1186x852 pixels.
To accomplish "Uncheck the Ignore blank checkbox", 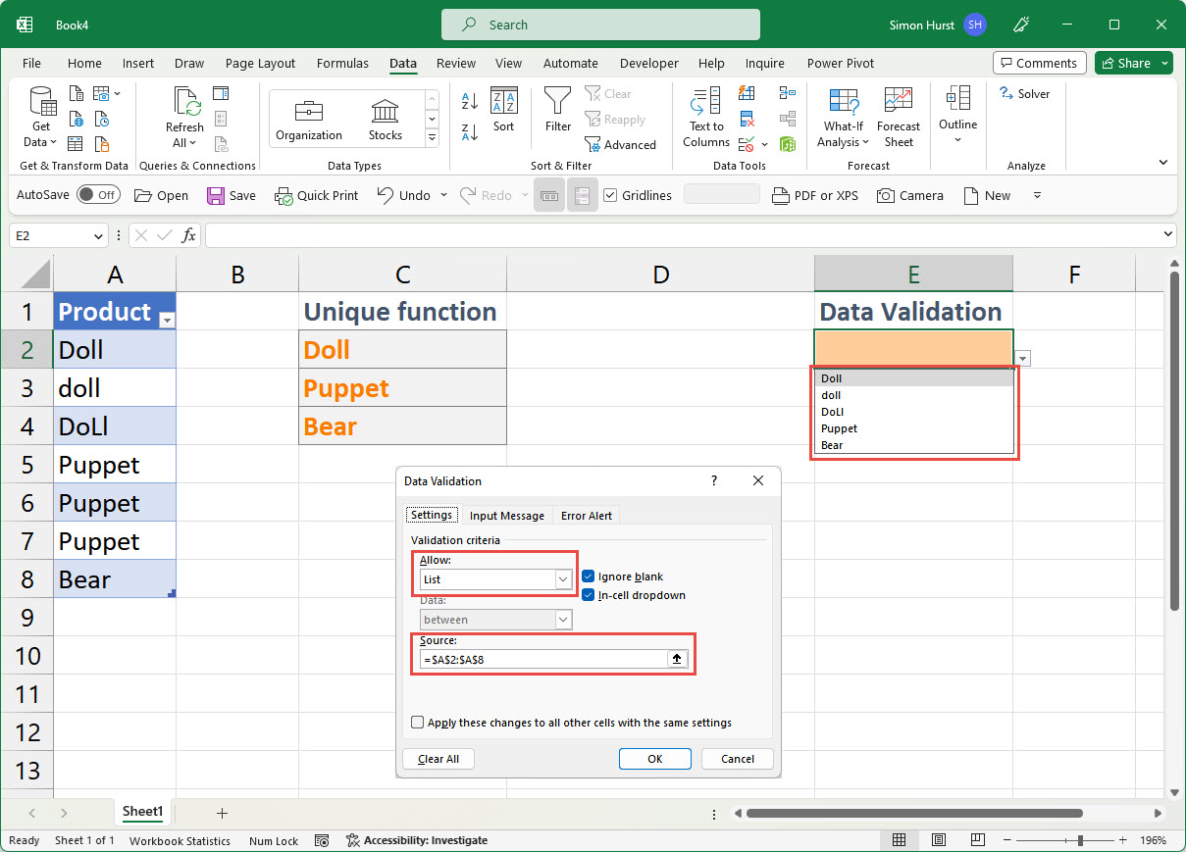I will coord(589,576).
